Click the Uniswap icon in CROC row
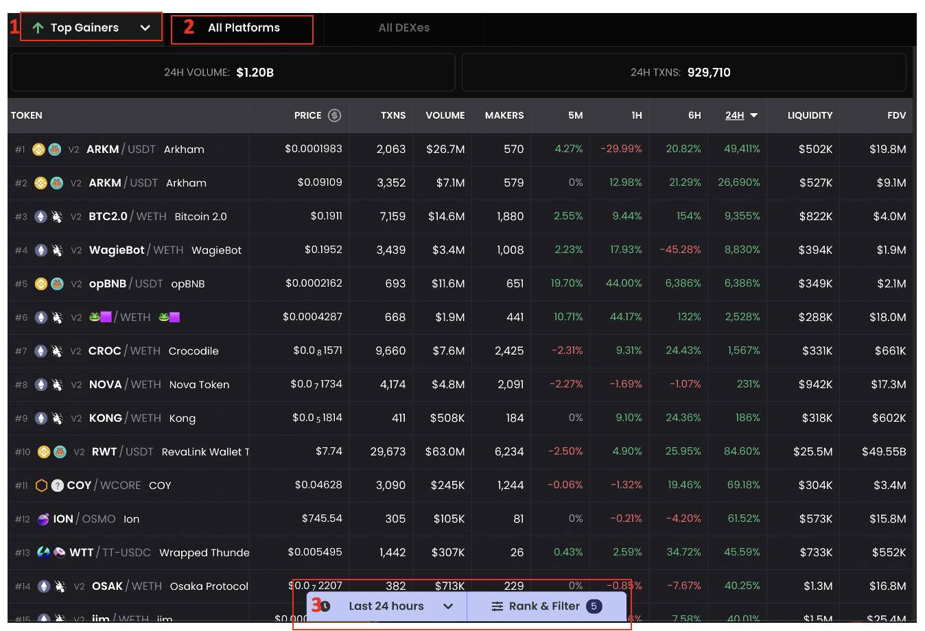 pos(57,351)
